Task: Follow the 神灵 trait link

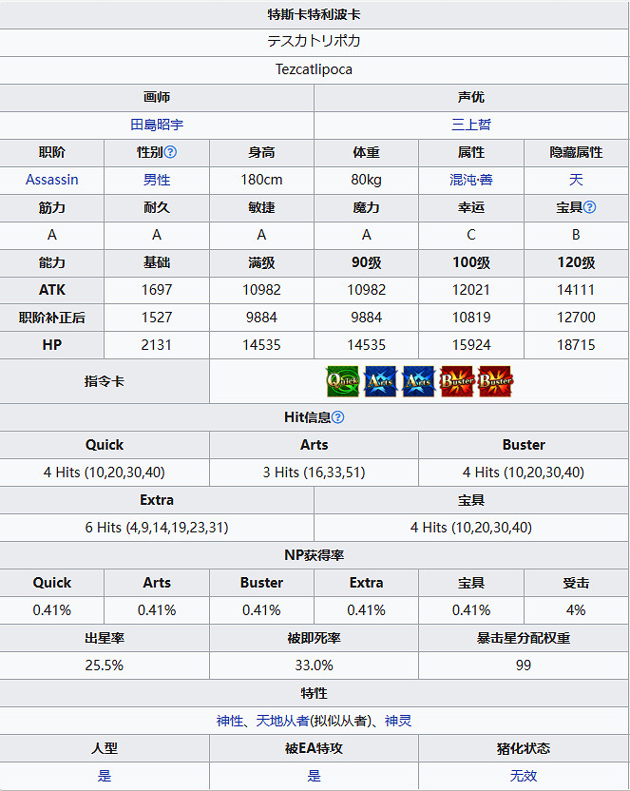Action: click(398, 721)
